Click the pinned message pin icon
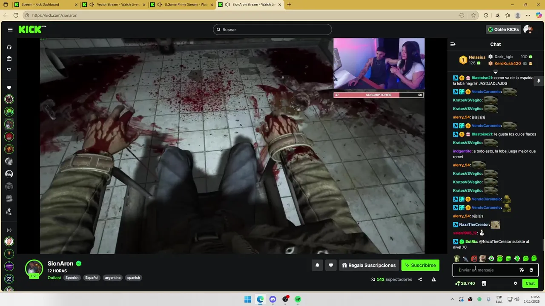The height and width of the screenshot is (306, 545). [538, 81]
